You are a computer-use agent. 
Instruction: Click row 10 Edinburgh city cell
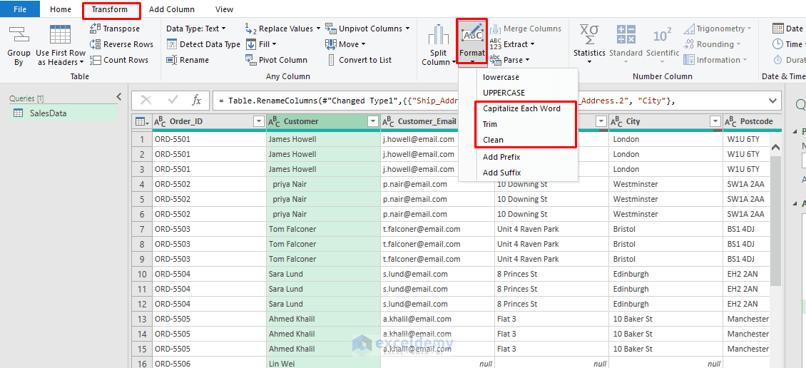[x=667, y=274]
